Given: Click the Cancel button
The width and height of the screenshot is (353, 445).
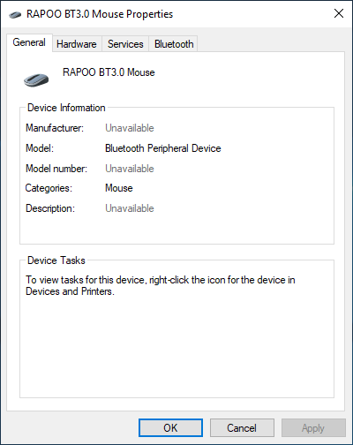Looking at the screenshot, I should click(x=242, y=427).
